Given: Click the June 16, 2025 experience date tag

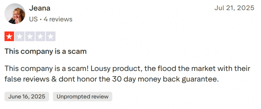Looking at the screenshot, I should [x=27, y=97].
